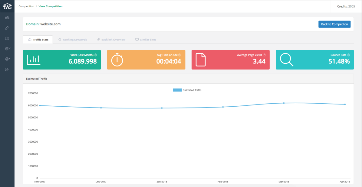
Task: Toggle the Estimated Traffic legend swatch
Action: tap(177, 90)
